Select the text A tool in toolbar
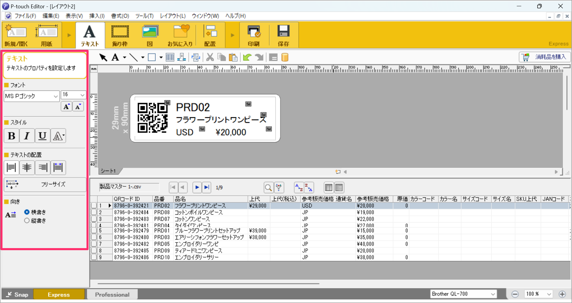 click(x=115, y=57)
